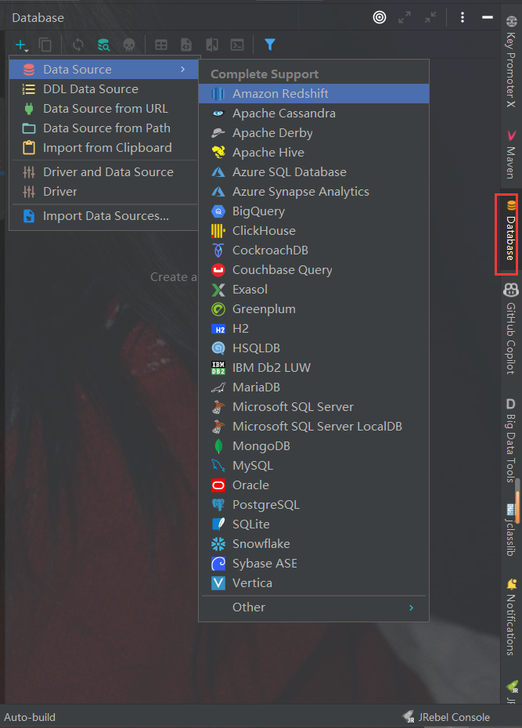Select Microsoft SQL Server LocalDB
Screen dimensions: 522x728
pos(314,426)
